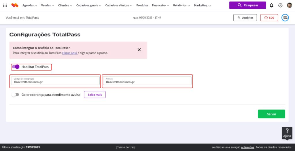Open the Termo de Uso link

tap(126, 147)
